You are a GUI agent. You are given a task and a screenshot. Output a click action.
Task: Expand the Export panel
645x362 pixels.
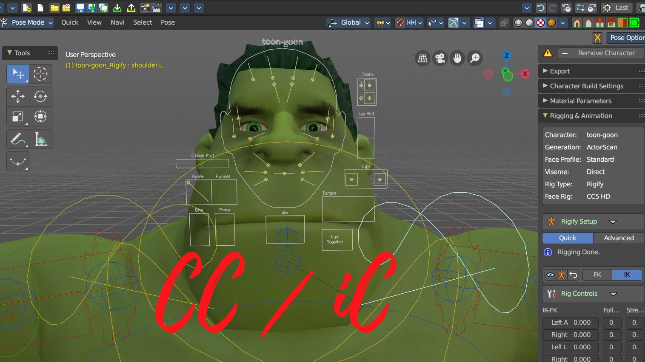pos(591,71)
